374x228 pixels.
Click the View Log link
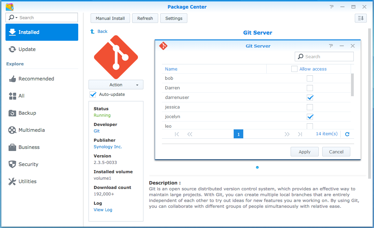[103, 210]
